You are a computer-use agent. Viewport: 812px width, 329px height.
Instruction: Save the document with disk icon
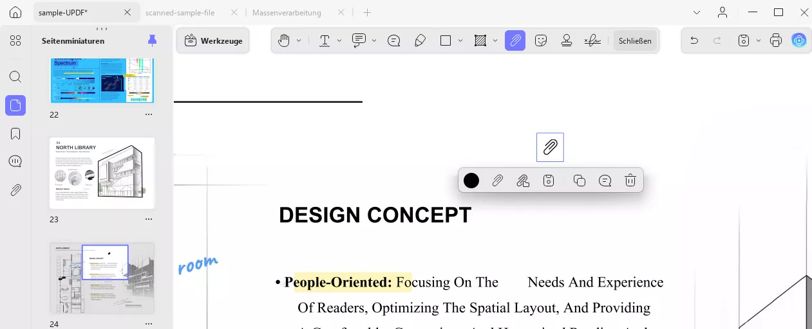[744, 40]
